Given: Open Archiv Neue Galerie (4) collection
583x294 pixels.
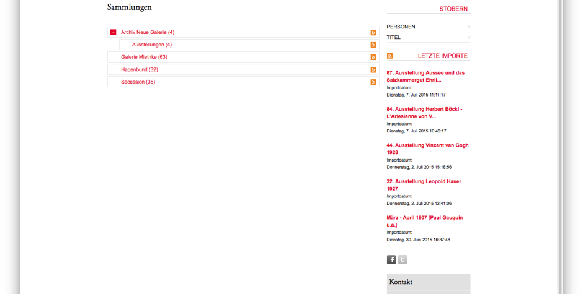Looking at the screenshot, I should pyautogui.click(x=148, y=32).
